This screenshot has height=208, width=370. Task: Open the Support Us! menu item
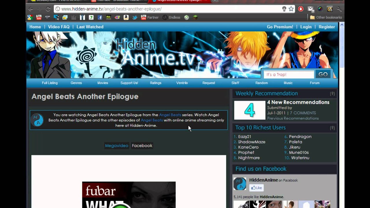(129, 83)
